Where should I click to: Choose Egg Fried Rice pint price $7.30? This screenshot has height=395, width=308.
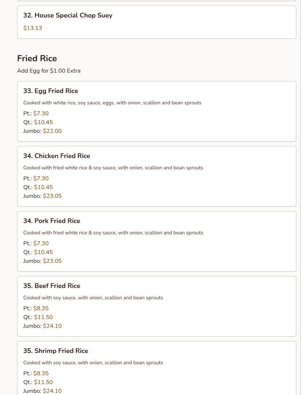click(x=41, y=114)
